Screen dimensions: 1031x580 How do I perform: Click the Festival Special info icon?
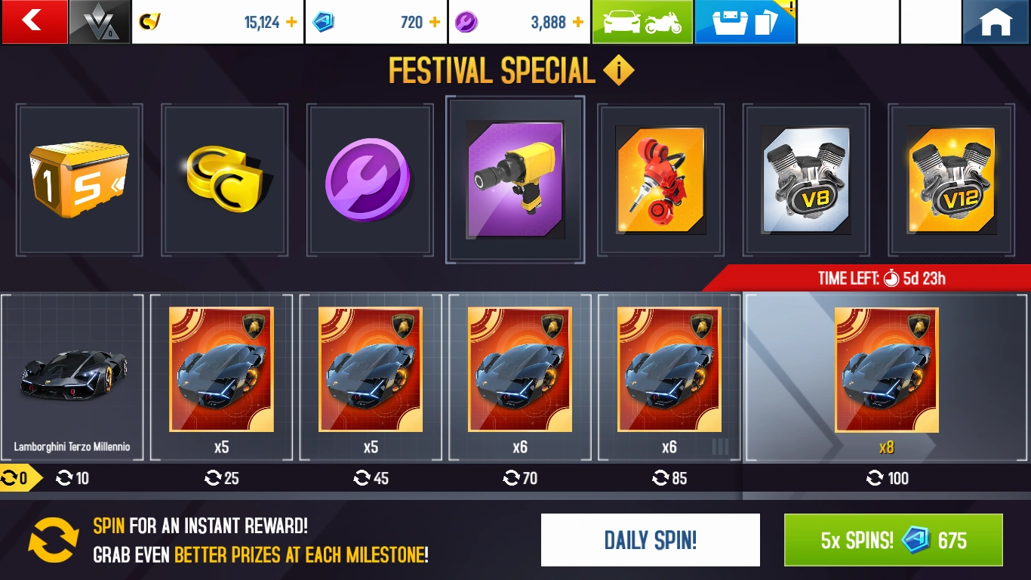[618, 71]
